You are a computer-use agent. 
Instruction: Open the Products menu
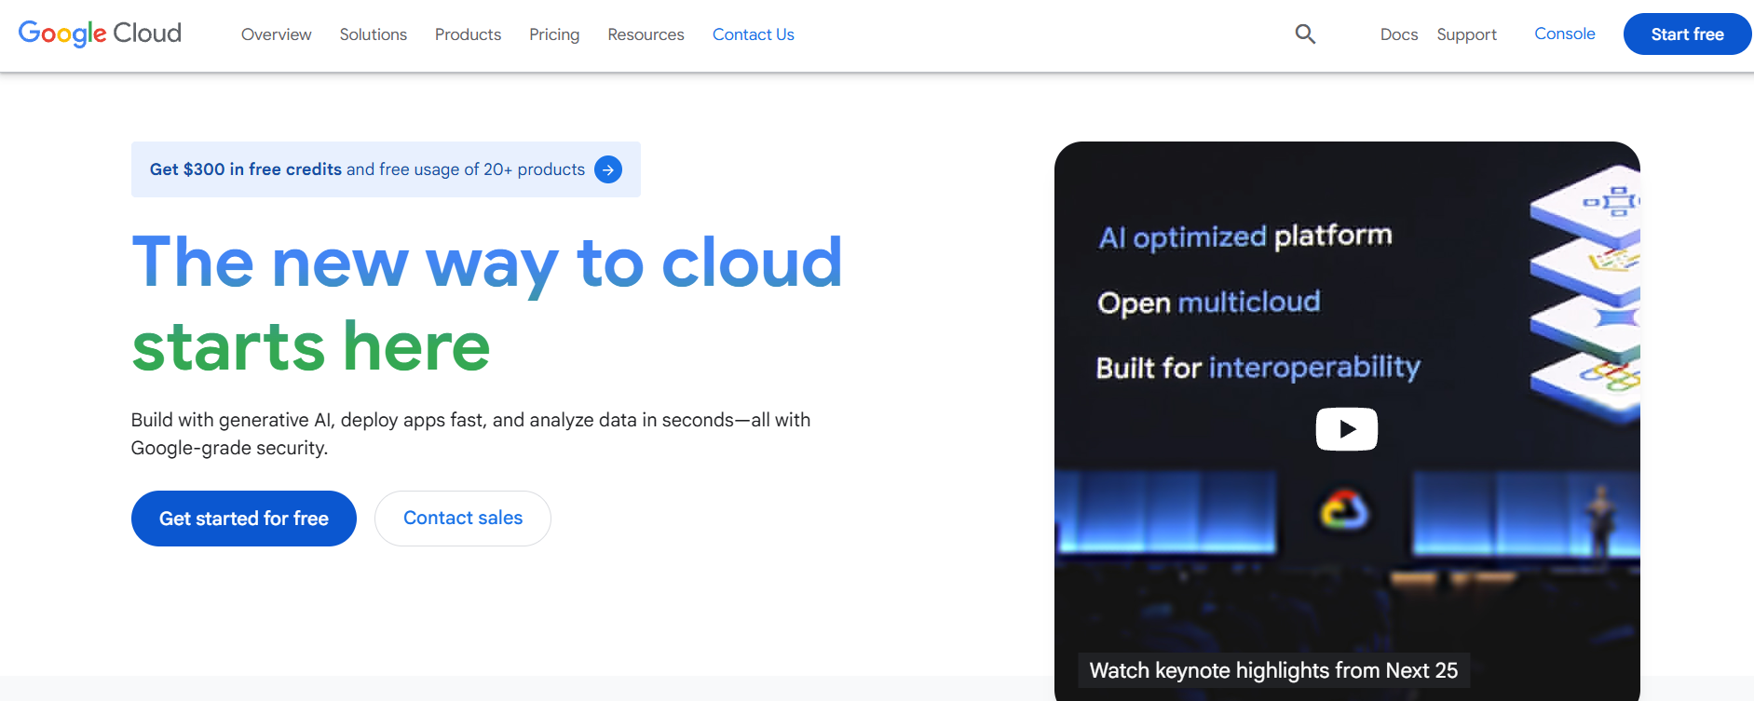point(468,34)
